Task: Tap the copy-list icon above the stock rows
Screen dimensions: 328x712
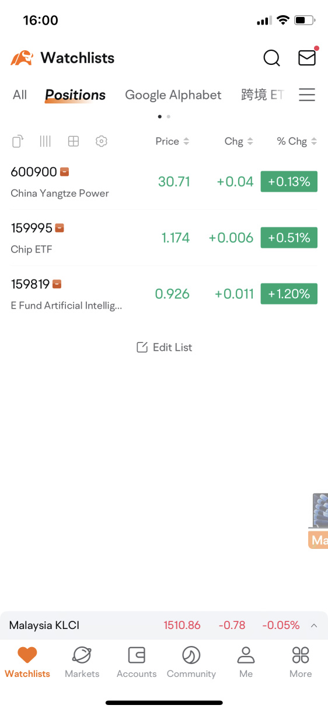Action: (18, 141)
